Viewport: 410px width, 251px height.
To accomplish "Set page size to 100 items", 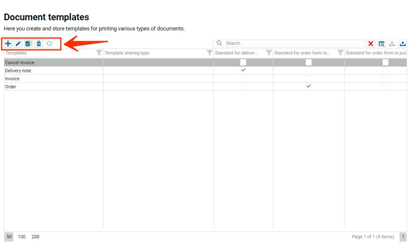I will pyautogui.click(x=22, y=237).
